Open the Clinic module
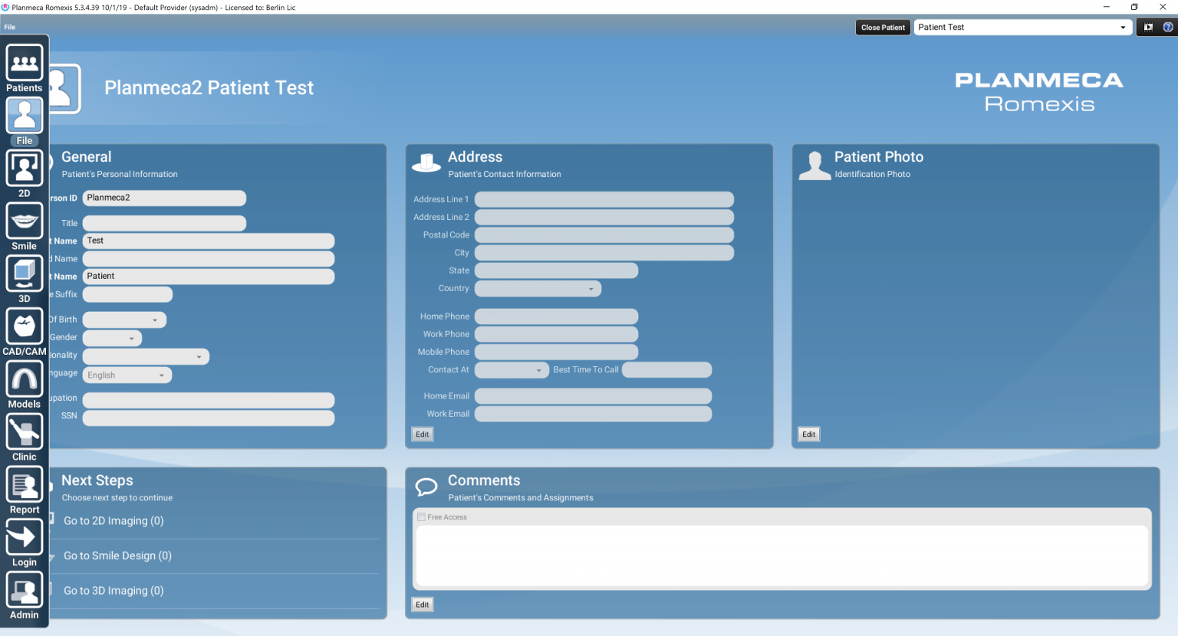1178x636 pixels. pyautogui.click(x=25, y=436)
